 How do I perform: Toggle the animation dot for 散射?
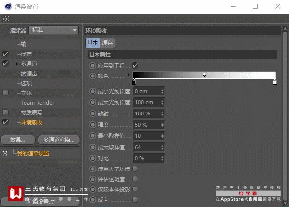(x=93, y=113)
